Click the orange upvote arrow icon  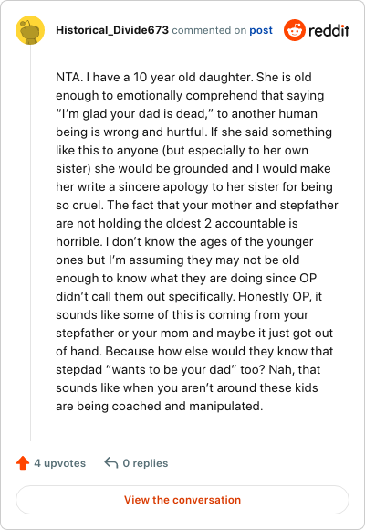tap(23, 463)
